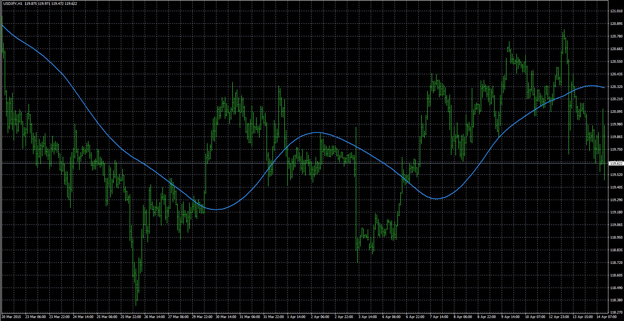Select the highlighted current price marker on the price axis

point(617,163)
